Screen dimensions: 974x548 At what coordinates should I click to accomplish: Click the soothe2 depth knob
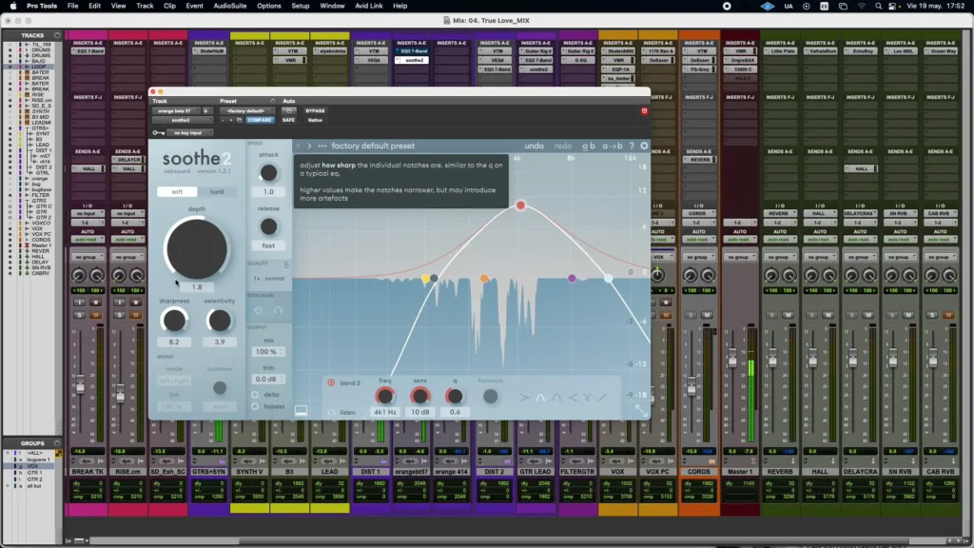pos(197,249)
